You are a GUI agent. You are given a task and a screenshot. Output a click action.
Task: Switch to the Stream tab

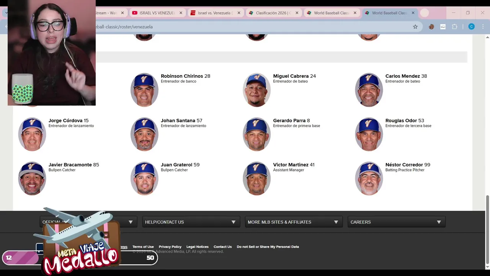pyautogui.click(x=108, y=13)
